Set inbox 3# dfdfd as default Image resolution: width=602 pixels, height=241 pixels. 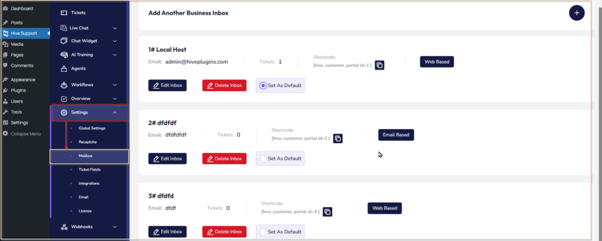280,232
